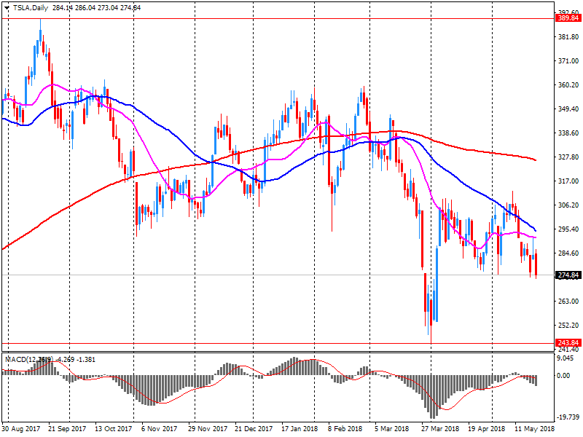Click the 338.60 price axis label

pos(567,133)
